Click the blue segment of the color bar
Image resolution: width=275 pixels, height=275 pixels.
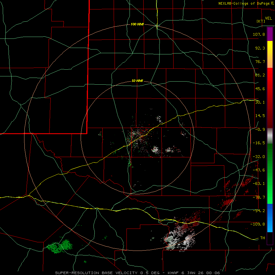270,218
